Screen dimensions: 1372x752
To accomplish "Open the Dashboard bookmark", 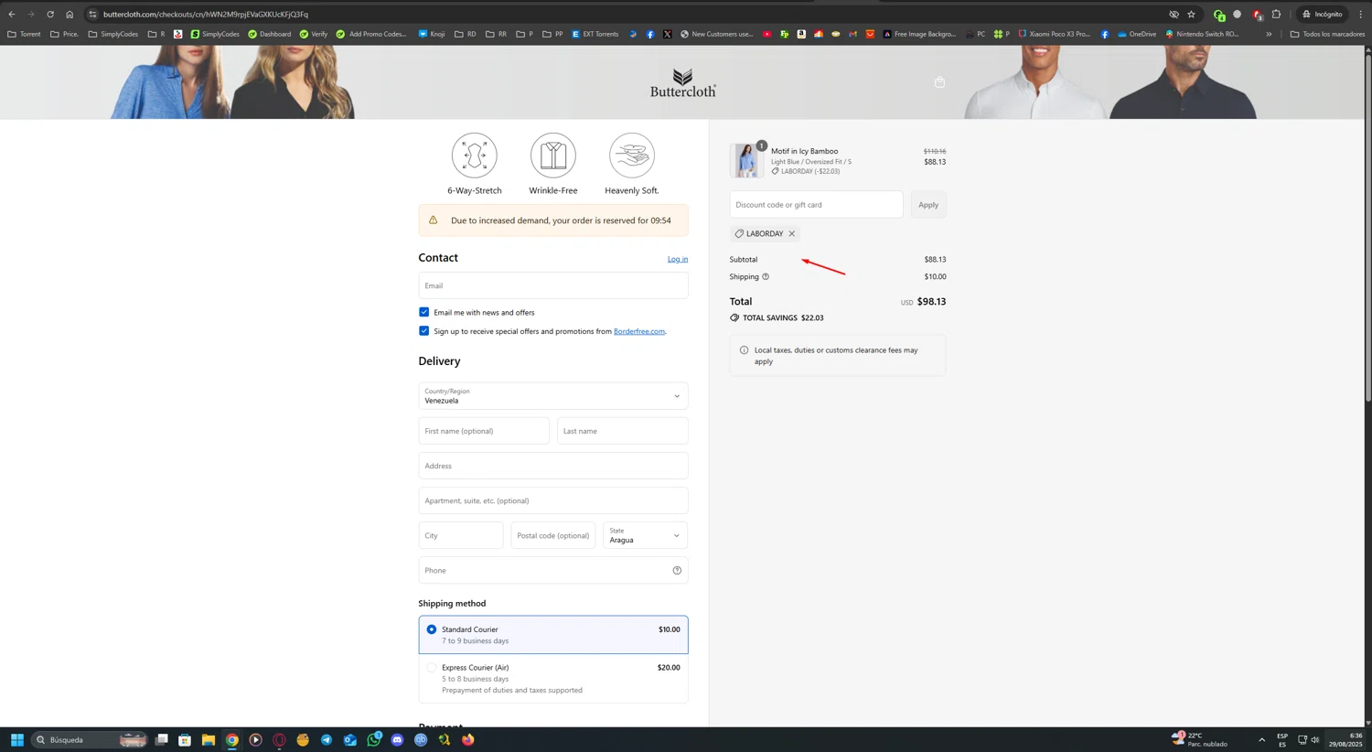I will click(269, 34).
